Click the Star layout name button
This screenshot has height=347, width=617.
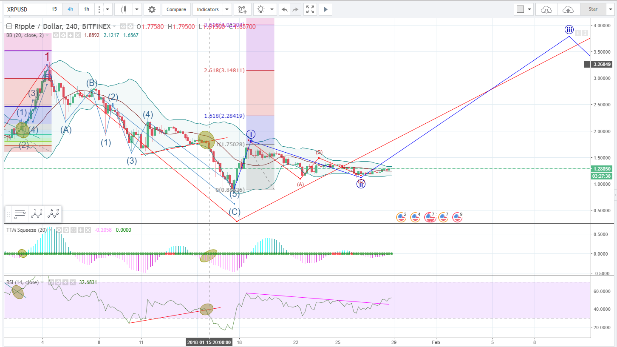[593, 9]
